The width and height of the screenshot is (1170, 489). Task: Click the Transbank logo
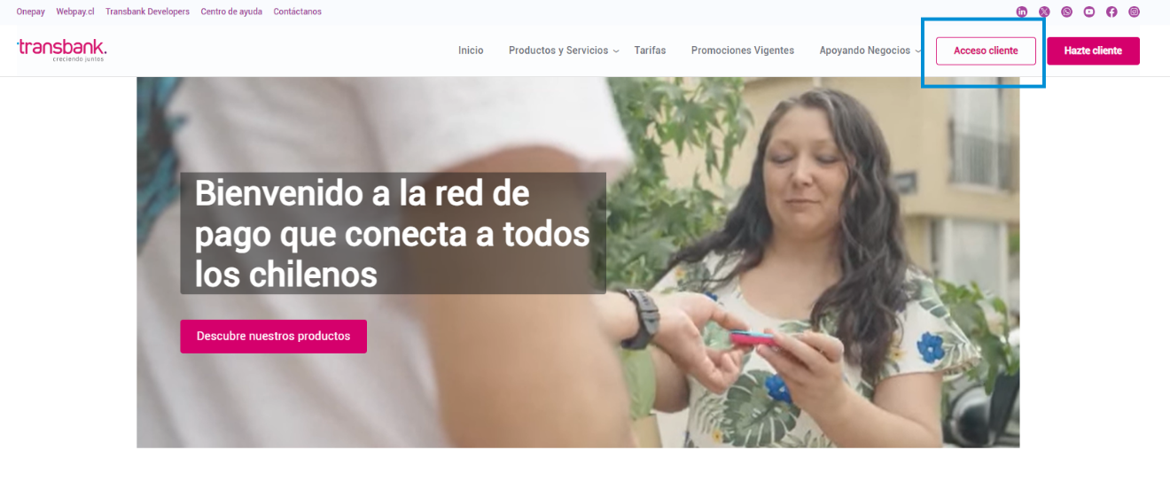click(x=61, y=50)
